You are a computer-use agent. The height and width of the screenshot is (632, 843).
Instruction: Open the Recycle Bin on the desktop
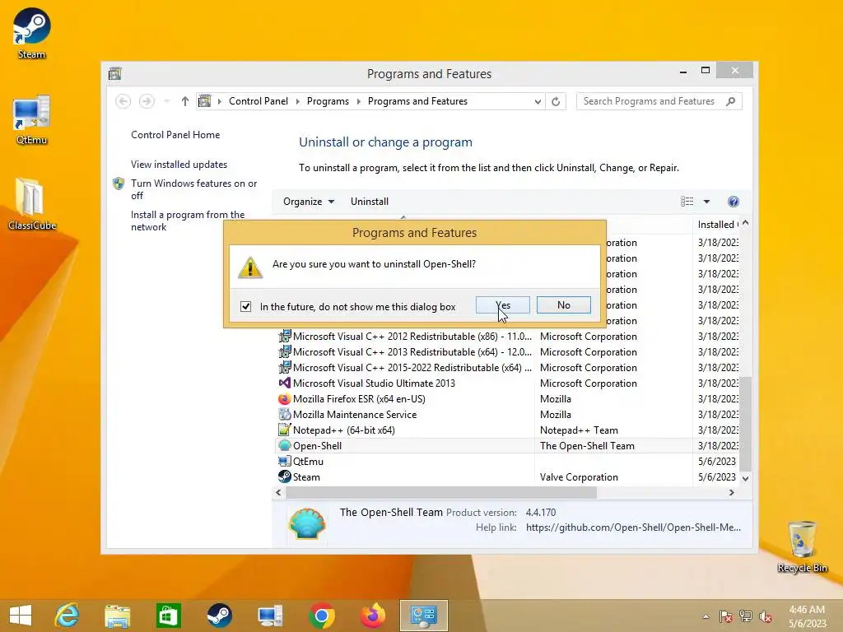pyautogui.click(x=802, y=546)
